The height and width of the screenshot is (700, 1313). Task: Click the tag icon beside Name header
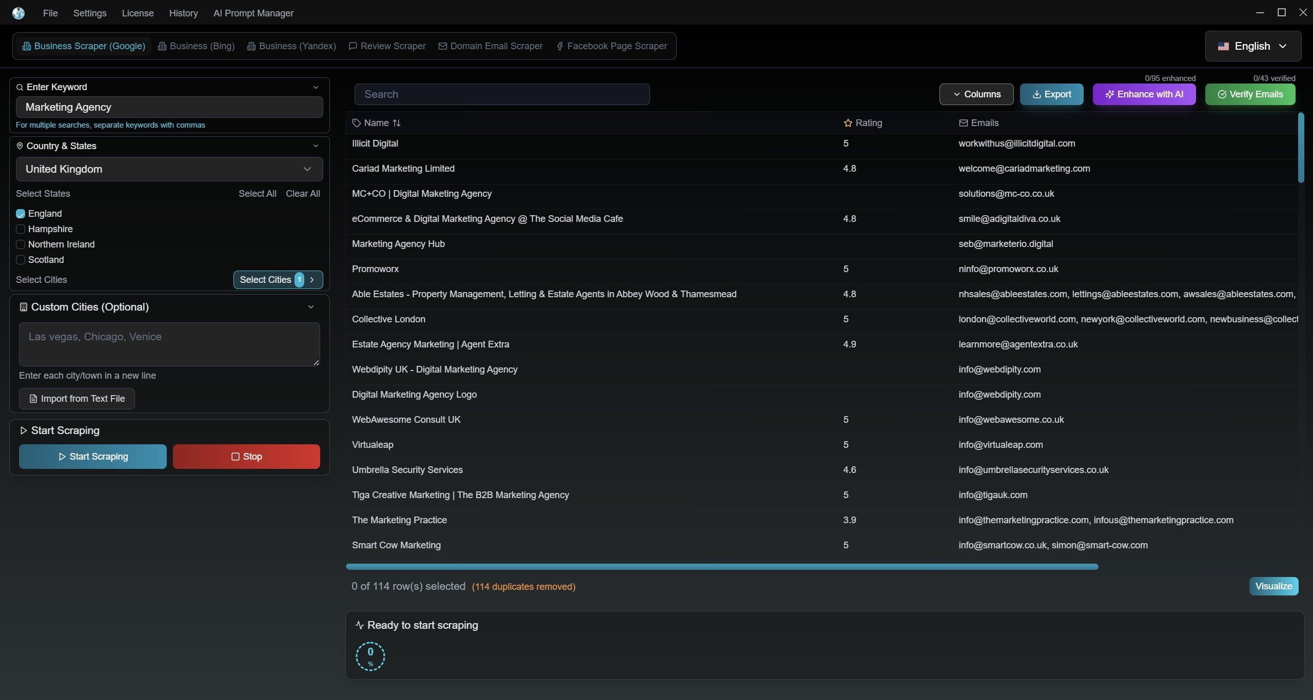coord(357,123)
